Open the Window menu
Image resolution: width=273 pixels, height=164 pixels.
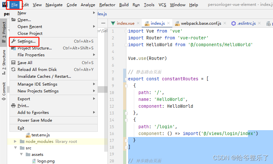point(178,5)
